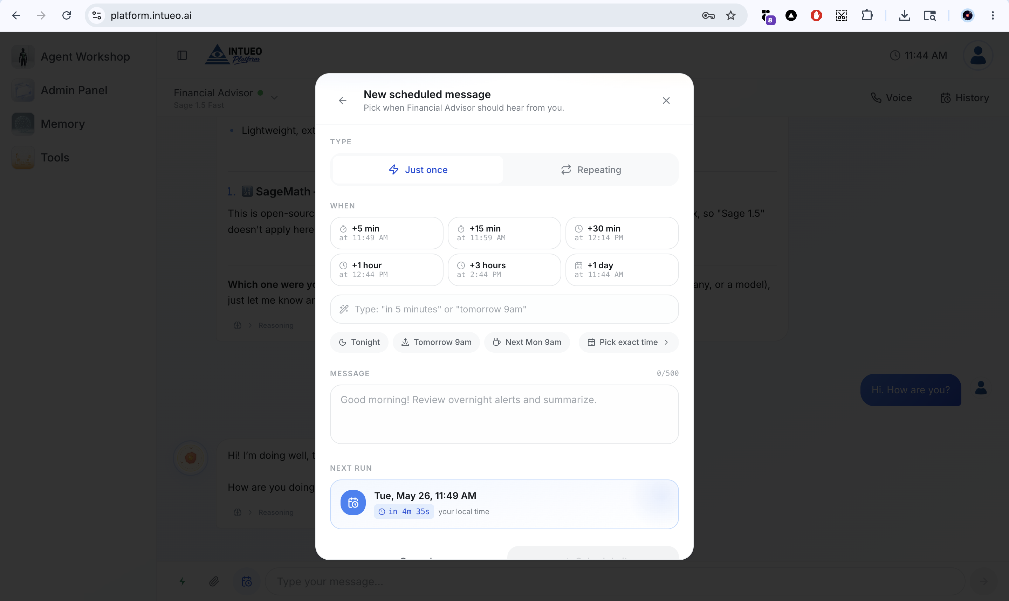Click the browser forward button
The image size is (1009, 601).
coord(41,15)
